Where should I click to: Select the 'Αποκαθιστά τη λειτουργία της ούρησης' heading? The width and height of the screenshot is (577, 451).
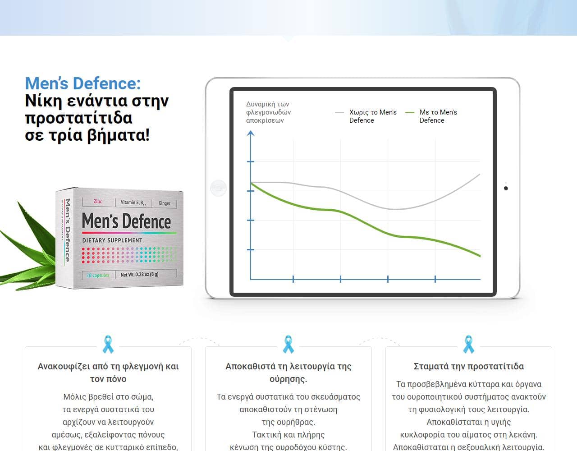point(288,372)
